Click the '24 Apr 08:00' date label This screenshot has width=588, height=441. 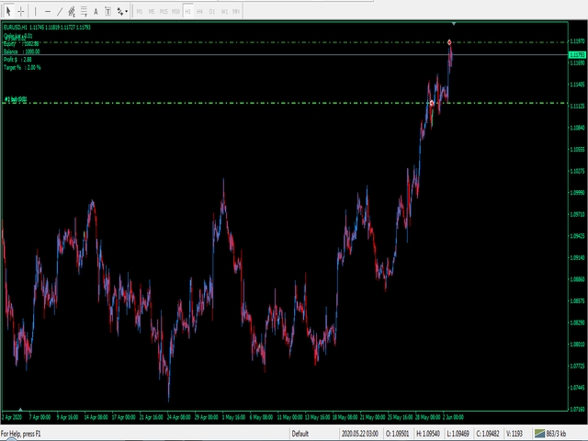click(x=179, y=417)
